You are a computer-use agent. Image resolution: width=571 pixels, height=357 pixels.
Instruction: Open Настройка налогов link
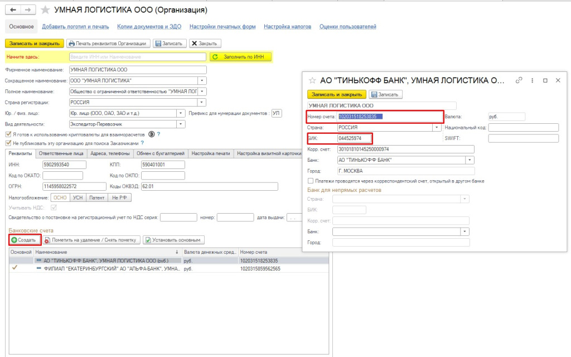(x=287, y=27)
